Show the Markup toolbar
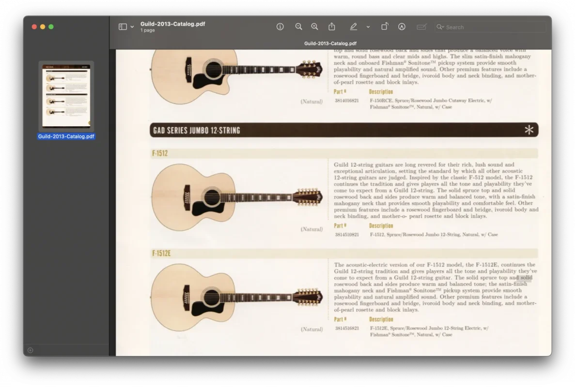The image size is (575, 387). [x=402, y=27]
